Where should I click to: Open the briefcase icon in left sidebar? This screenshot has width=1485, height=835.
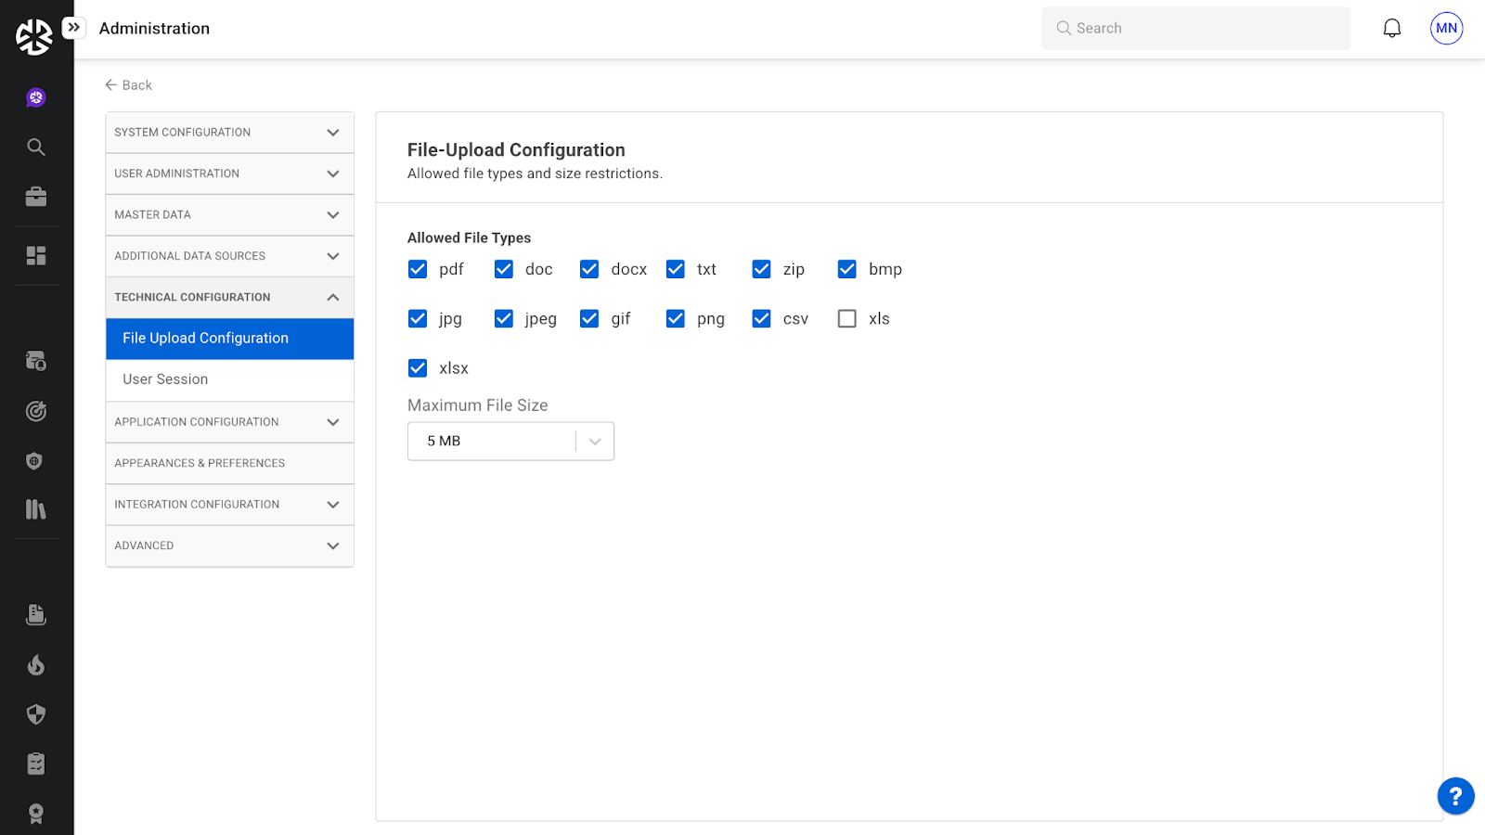pos(36,197)
